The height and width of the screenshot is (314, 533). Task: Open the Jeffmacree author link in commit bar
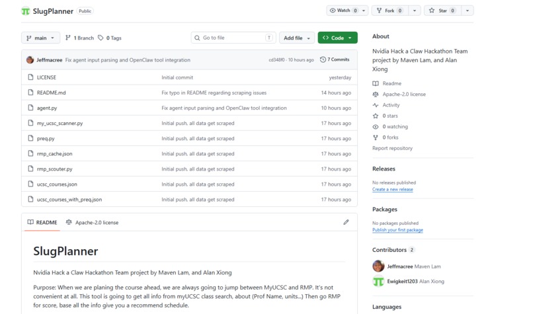pos(50,59)
